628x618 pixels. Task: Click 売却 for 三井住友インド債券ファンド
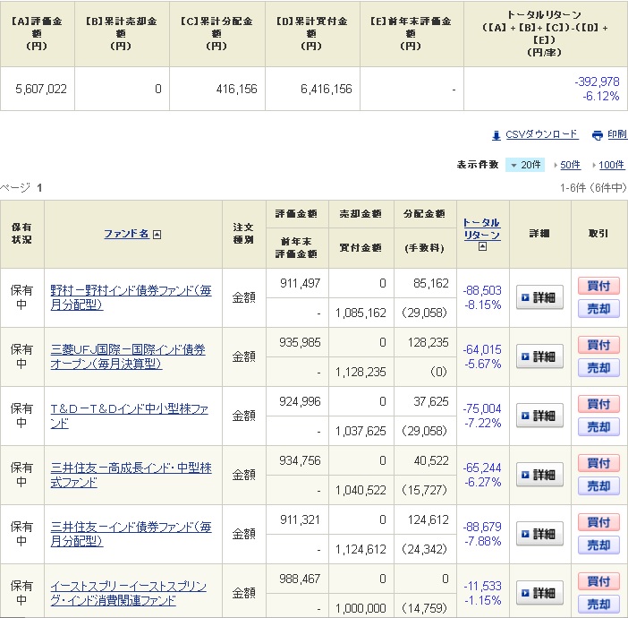click(598, 545)
